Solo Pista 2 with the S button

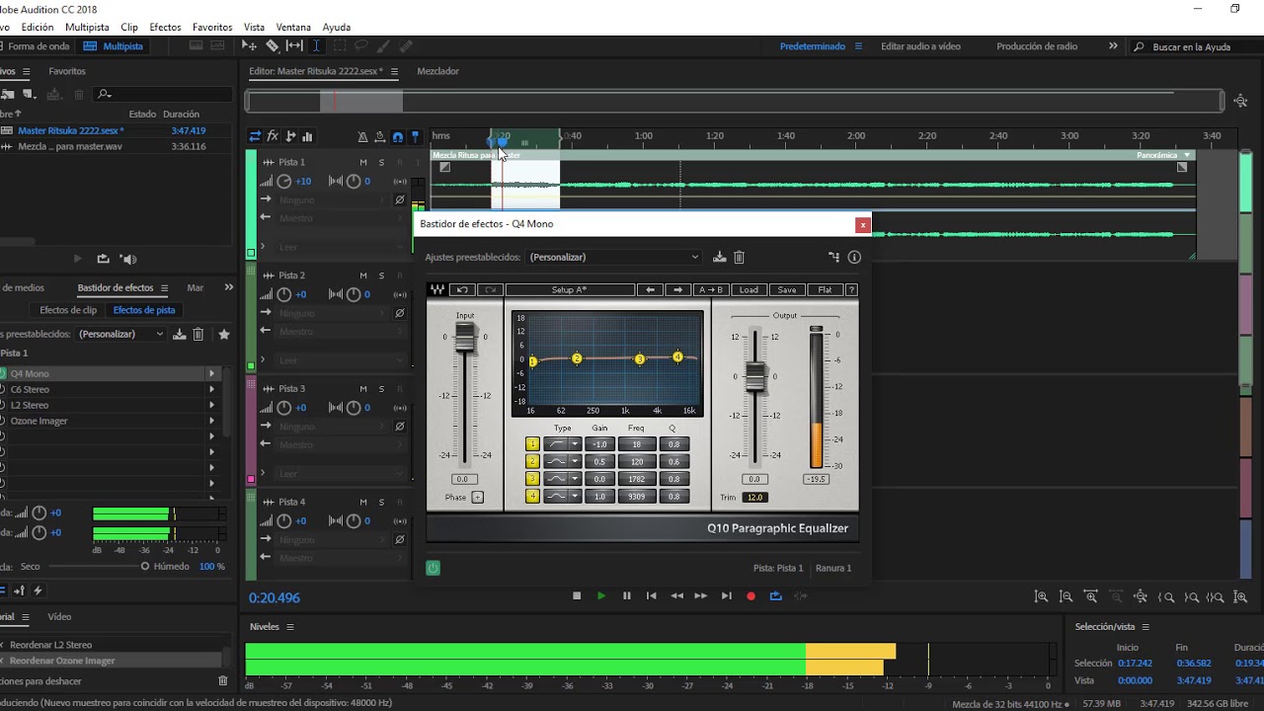click(x=381, y=276)
